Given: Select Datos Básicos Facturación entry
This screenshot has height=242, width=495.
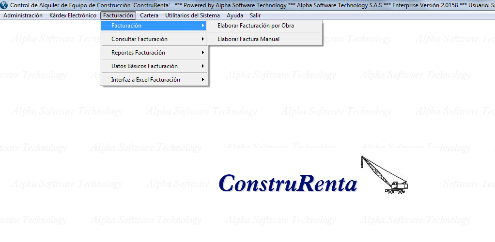Looking at the screenshot, I should click(144, 66).
